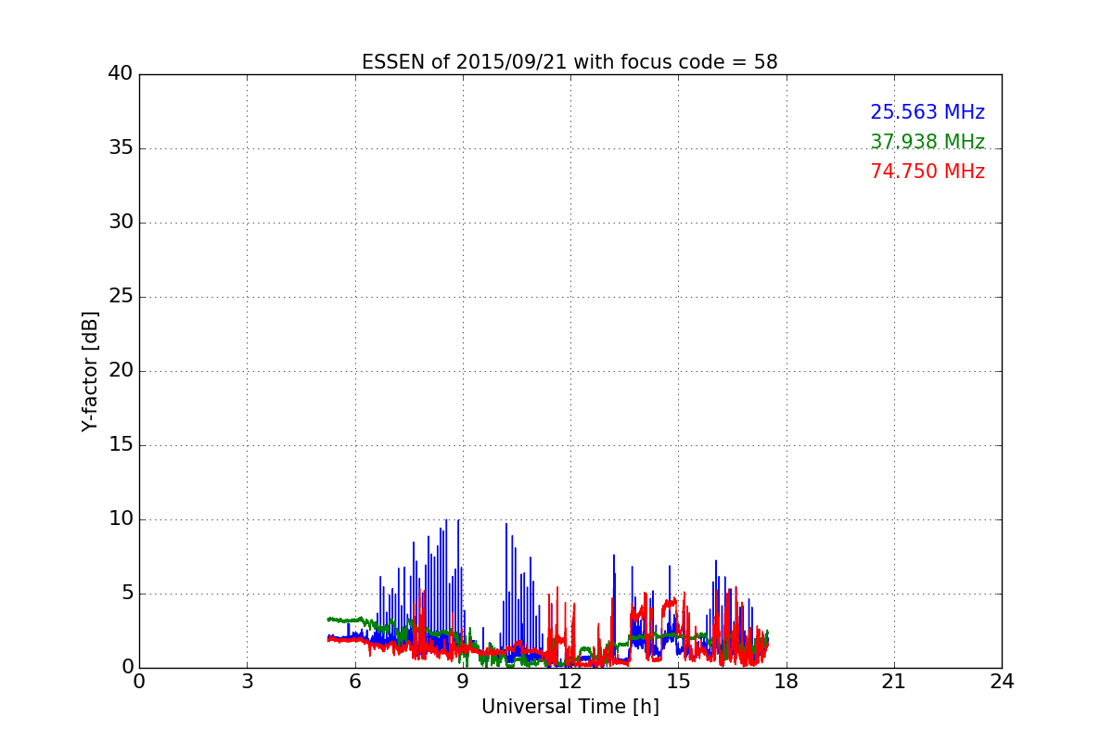This screenshot has width=1113, height=742.
Task: Click the x-axis tick label 24
Action: point(1002,682)
